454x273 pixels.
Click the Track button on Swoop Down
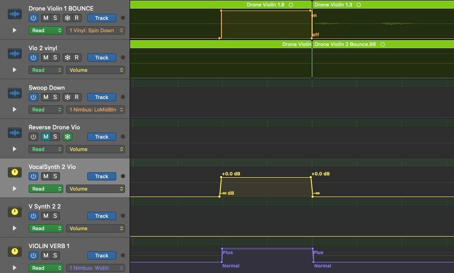click(x=101, y=97)
